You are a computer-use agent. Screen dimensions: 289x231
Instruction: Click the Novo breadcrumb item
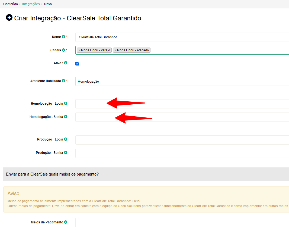48,4
